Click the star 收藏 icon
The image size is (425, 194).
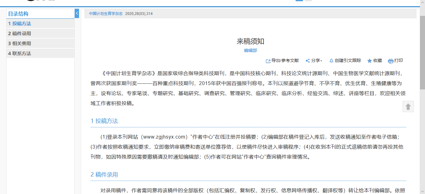pyautogui.click(x=370, y=61)
